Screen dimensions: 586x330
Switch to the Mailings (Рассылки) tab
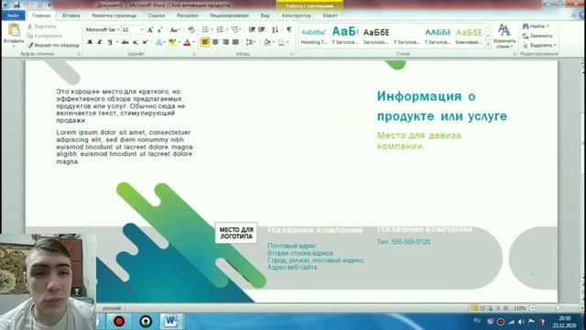[187, 16]
